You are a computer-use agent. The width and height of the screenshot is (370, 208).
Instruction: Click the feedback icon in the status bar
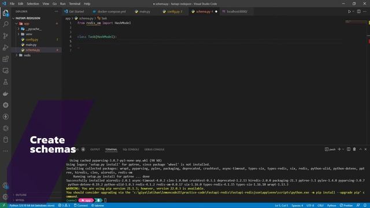click(358, 206)
